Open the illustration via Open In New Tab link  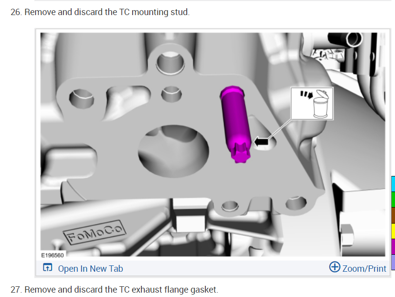tap(90, 269)
